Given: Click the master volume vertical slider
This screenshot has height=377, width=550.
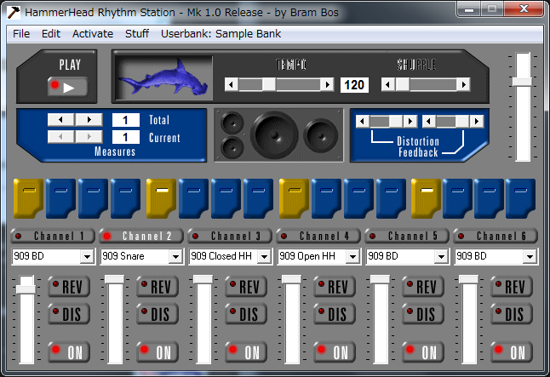Looking at the screenshot, I should (x=522, y=82).
